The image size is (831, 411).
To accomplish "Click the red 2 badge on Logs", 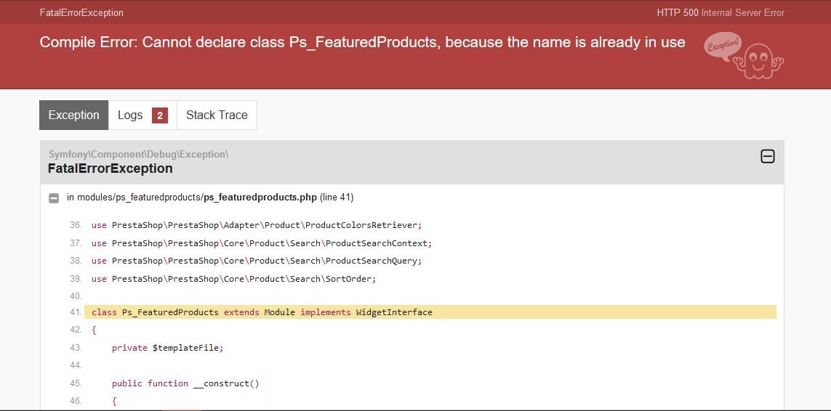I will tap(159, 115).
